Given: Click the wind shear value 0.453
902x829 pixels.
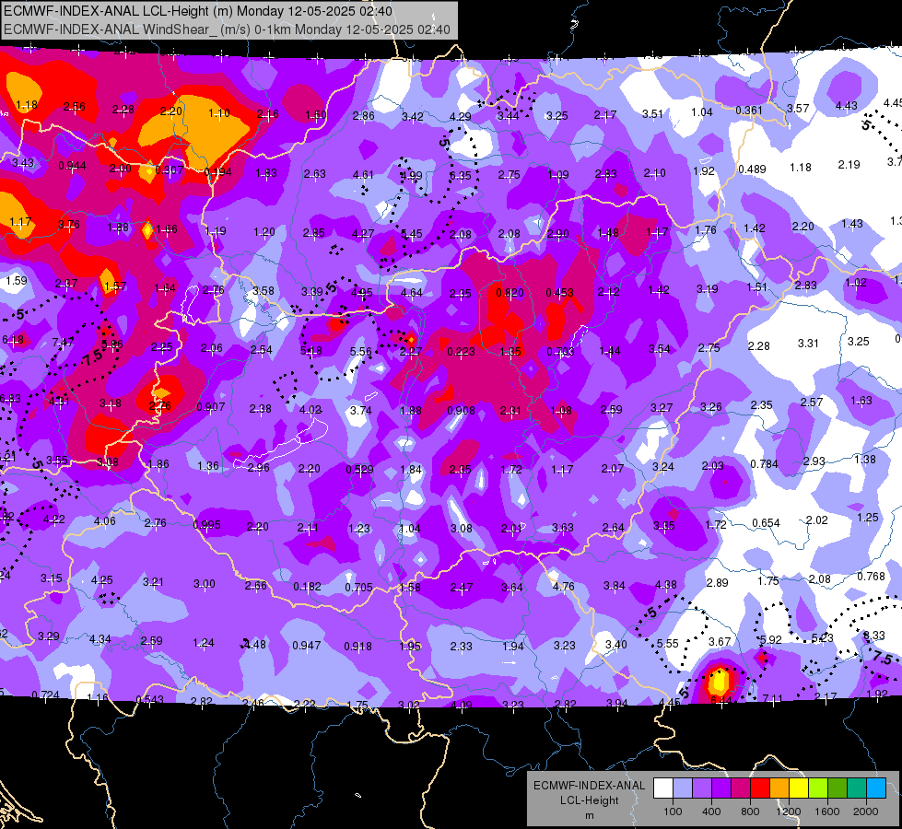Looking at the screenshot, I should coord(560,292).
